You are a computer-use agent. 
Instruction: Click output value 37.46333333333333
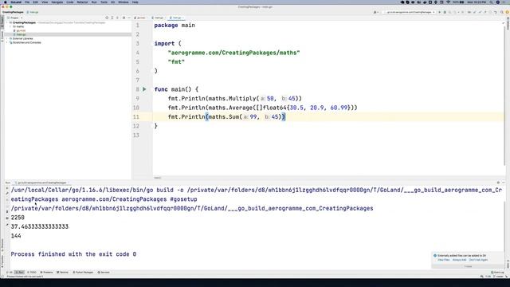tap(40, 226)
